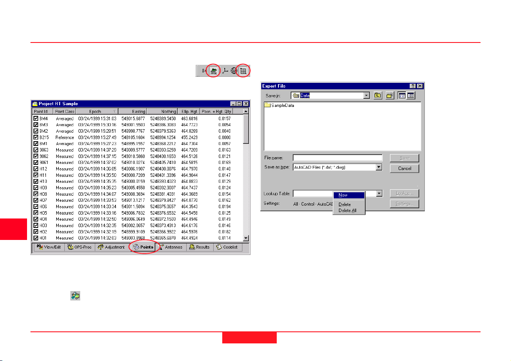Uncheck the H01 point checkbox
This screenshot has width=511, height=361.
(x=36, y=238)
